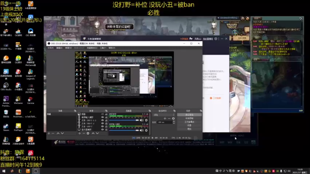Click the transition duration 300 ms field
This screenshot has width=310, height=174.
[165, 122]
